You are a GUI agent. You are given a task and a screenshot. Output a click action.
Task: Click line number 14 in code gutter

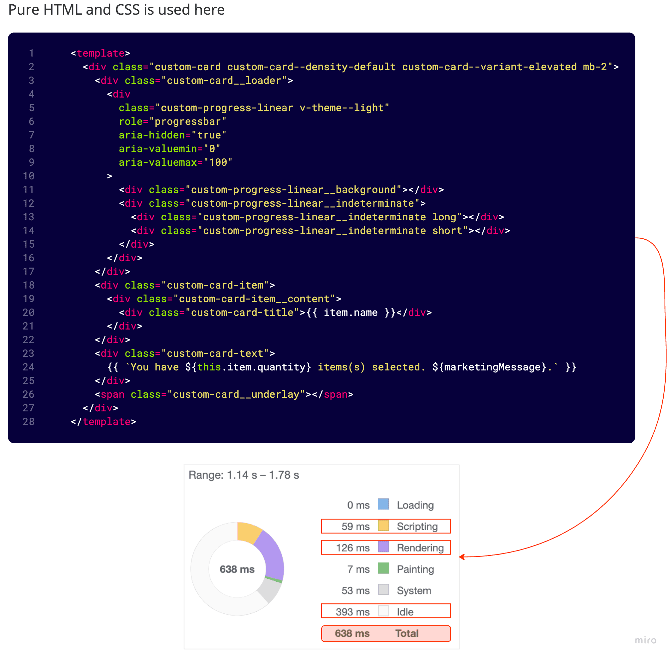pyautogui.click(x=29, y=231)
